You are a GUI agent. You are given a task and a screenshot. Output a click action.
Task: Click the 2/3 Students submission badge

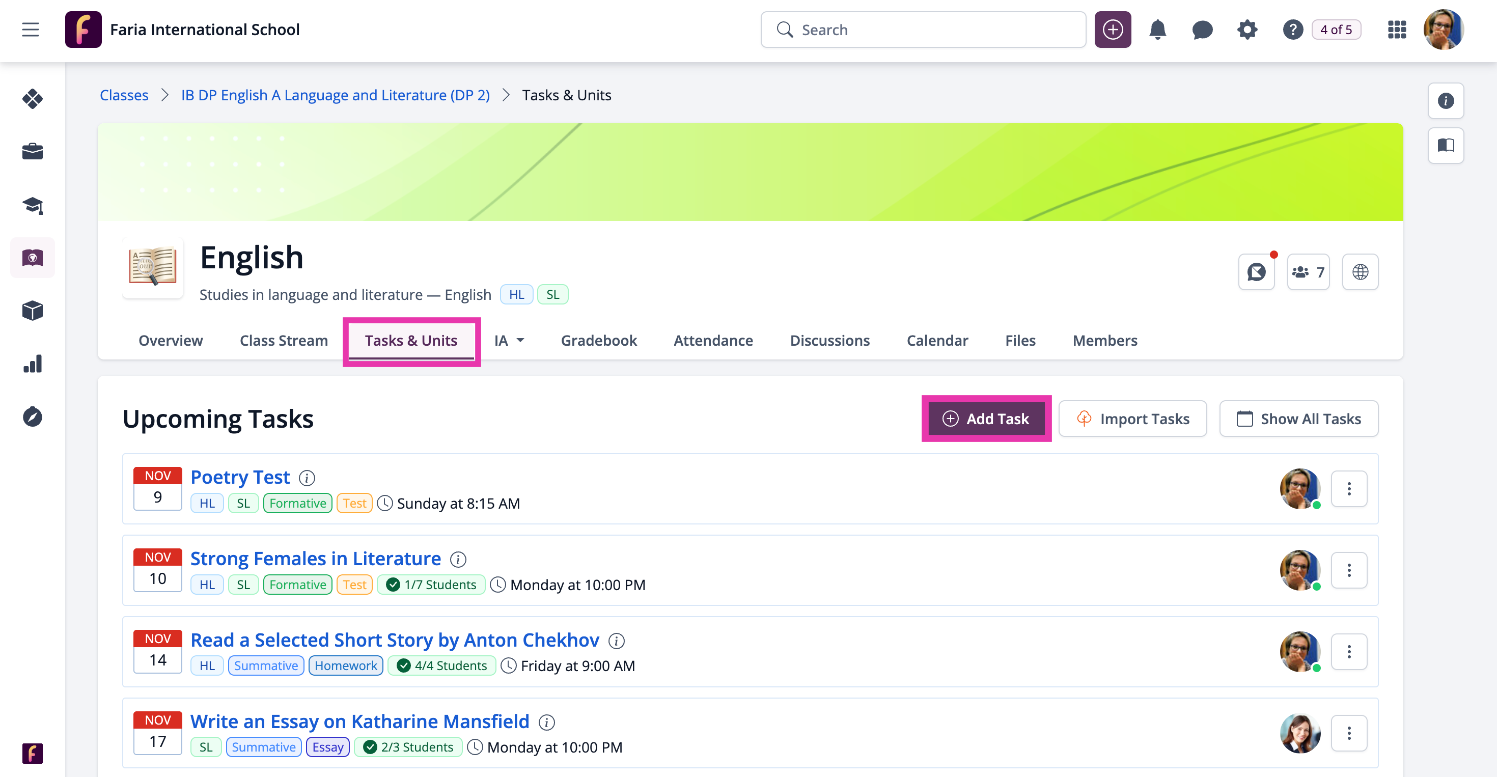408,747
